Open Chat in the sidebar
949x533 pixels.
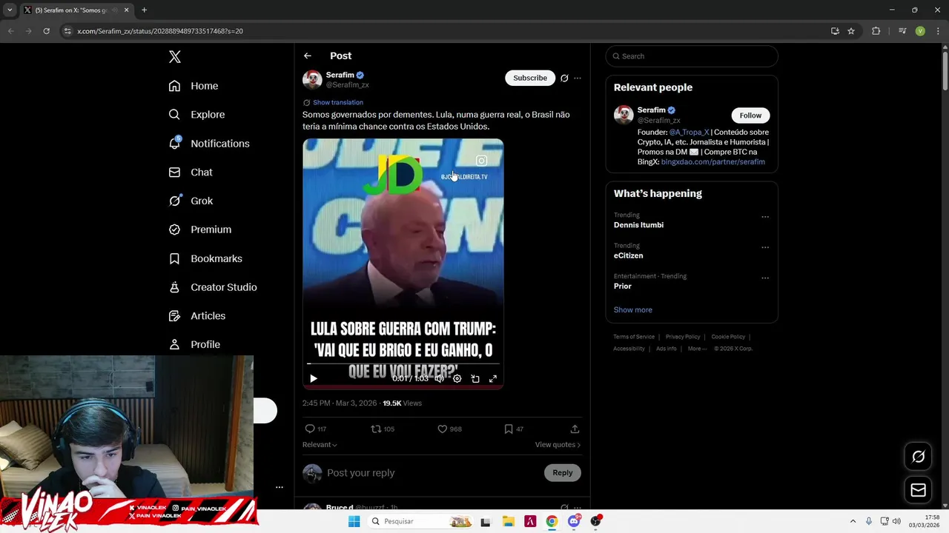pyautogui.click(x=191, y=172)
